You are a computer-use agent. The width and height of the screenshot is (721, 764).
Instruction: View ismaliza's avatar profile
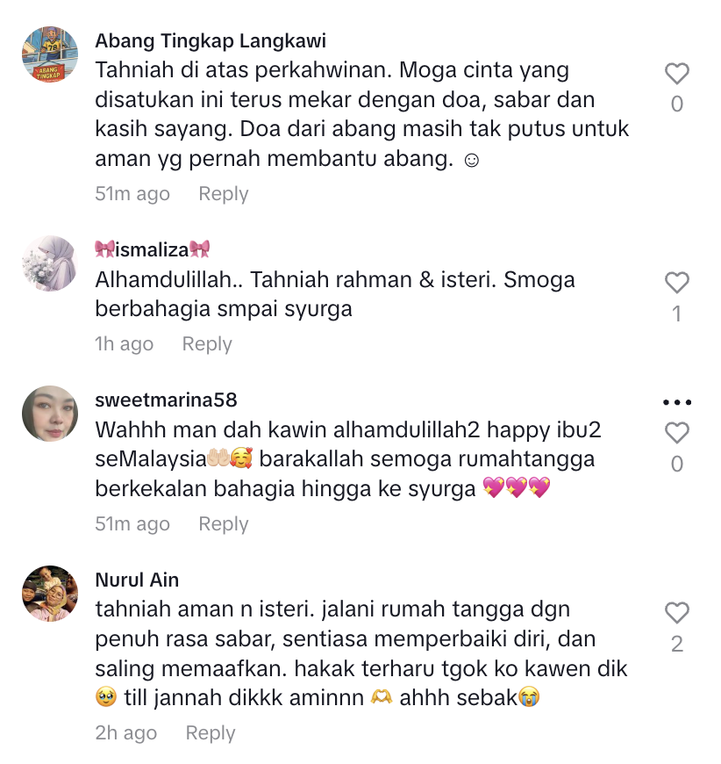50,263
